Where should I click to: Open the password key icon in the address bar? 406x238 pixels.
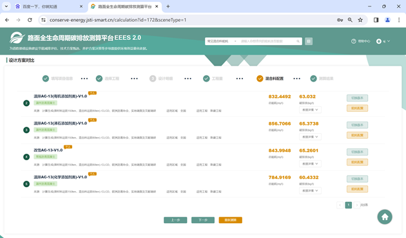[x=340, y=20]
